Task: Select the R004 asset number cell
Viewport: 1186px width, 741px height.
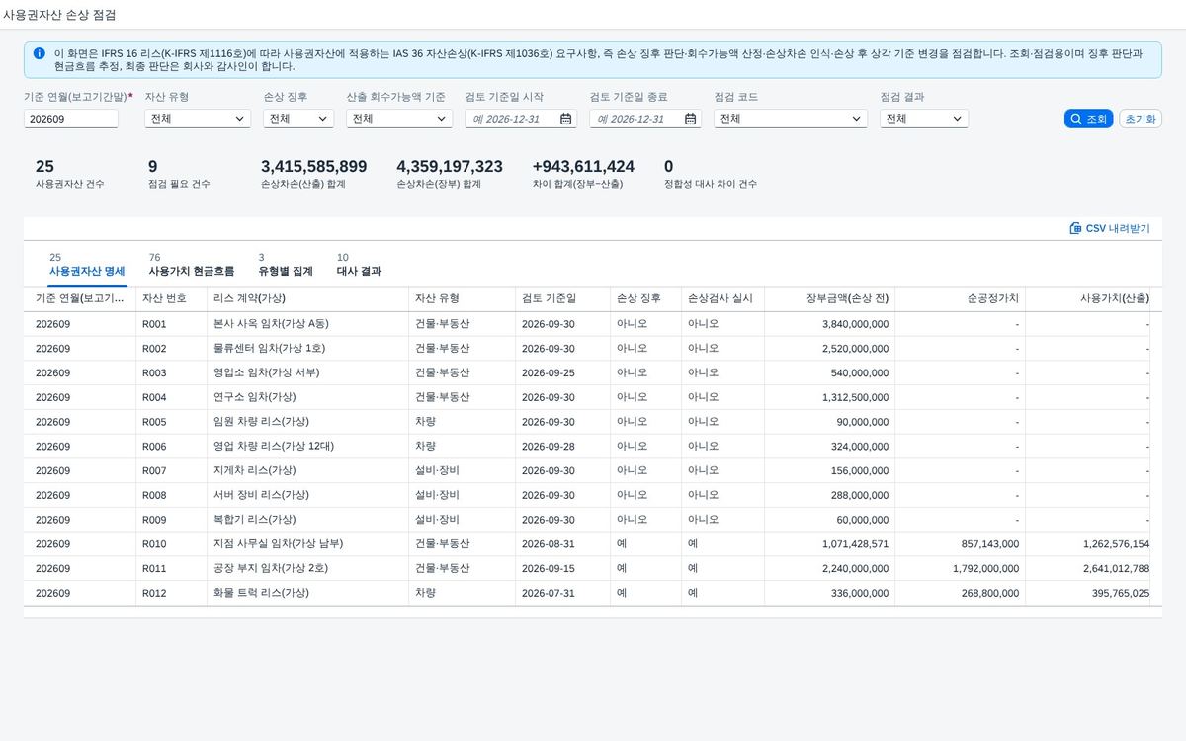Action: (172, 397)
